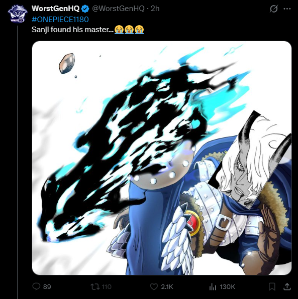Click the repost count 110
The width and height of the screenshot is (298, 299).
pyautogui.click(x=107, y=286)
